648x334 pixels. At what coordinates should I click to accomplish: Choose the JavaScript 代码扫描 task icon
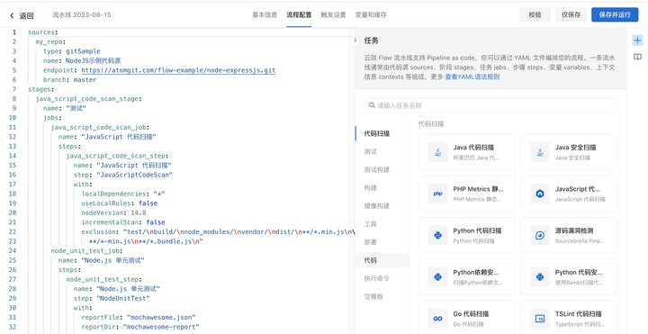click(540, 194)
